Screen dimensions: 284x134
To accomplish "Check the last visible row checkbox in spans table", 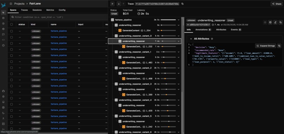I will [12, 128].
